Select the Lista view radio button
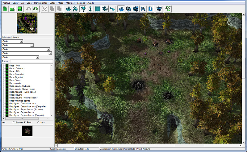This screenshot has height=152, width=247. pyautogui.click(x=38, y=122)
